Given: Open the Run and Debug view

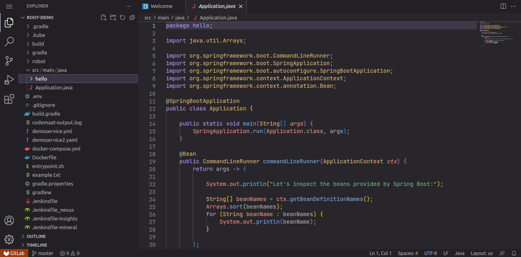Looking at the screenshot, I should coord(9,80).
